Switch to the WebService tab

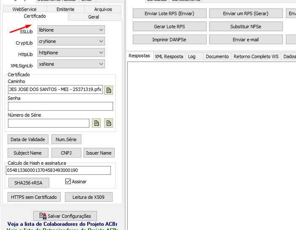click(x=24, y=9)
